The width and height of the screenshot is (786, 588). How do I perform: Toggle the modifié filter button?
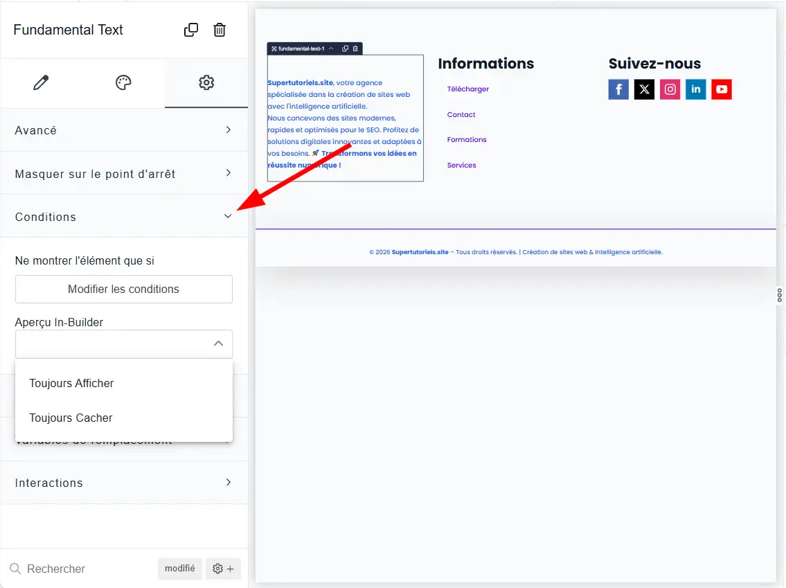click(x=180, y=569)
